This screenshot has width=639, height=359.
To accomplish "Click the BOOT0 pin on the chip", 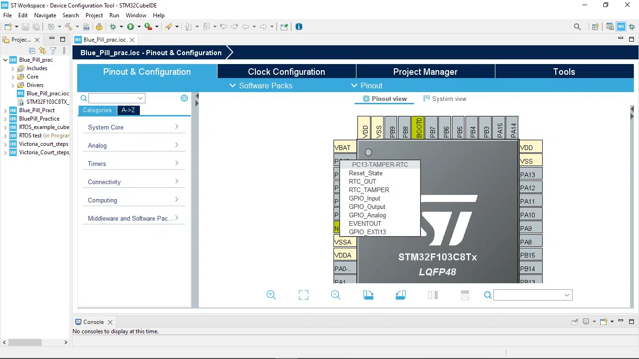I will pos(419,128).
